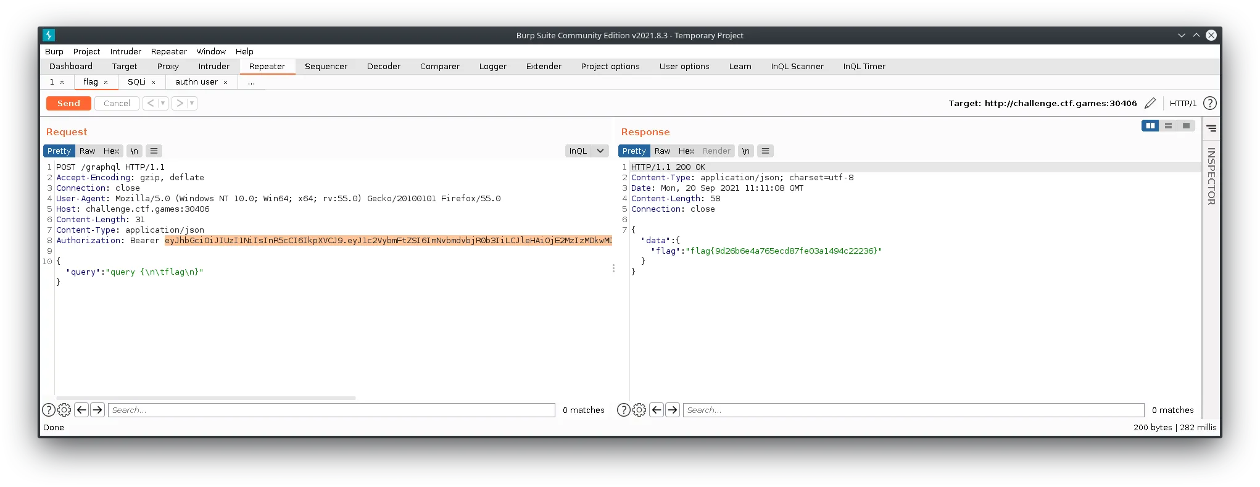Open the Repeater help question-mark icon
Image resolution: width=1260 pixels, height=487 pixels.
pos(1210,103)
